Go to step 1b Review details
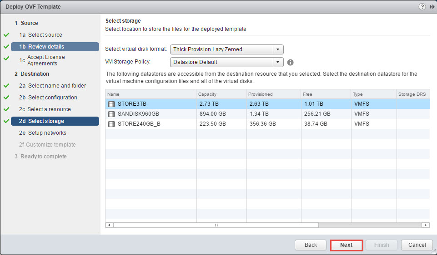Image resolution: width=437 pixels, height=255 pixels. click(55, 47)
